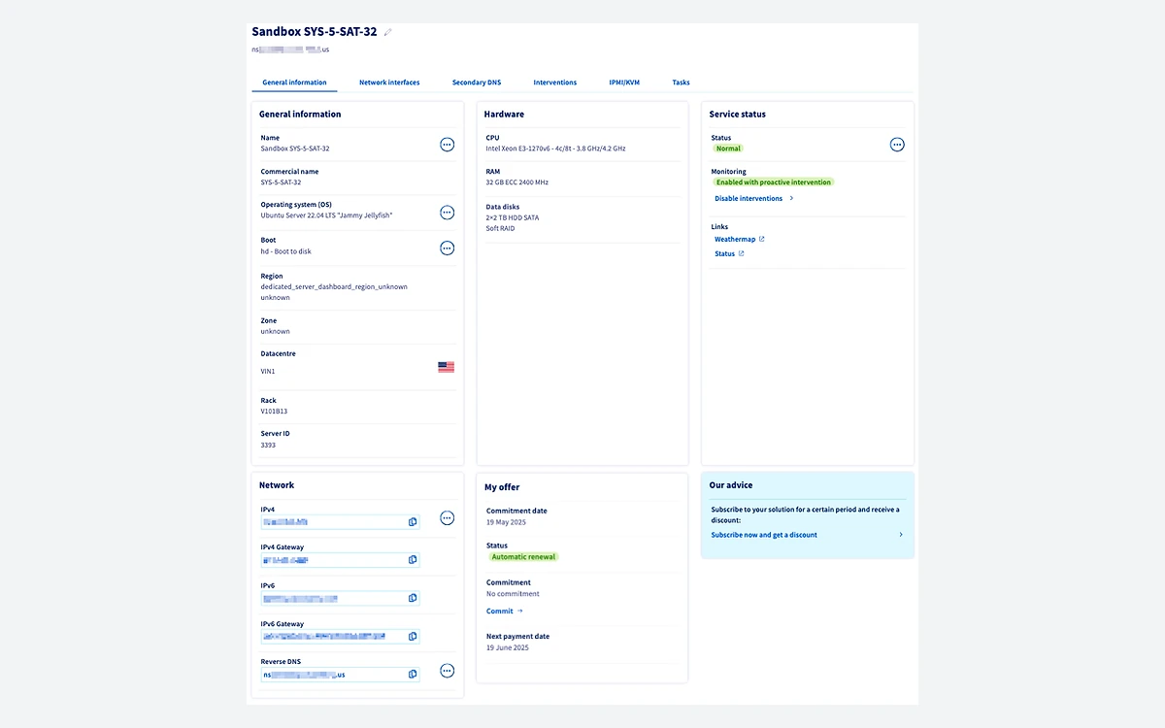
Task: Click the Automatic renewal badge
Action: click(523, 557)
